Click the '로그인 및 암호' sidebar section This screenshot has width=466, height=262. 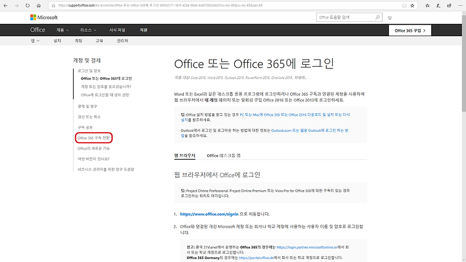tap(89, 71)
